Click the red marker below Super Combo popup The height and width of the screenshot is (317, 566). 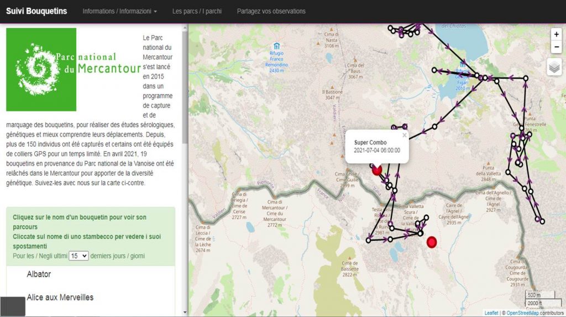pos(377,170)
